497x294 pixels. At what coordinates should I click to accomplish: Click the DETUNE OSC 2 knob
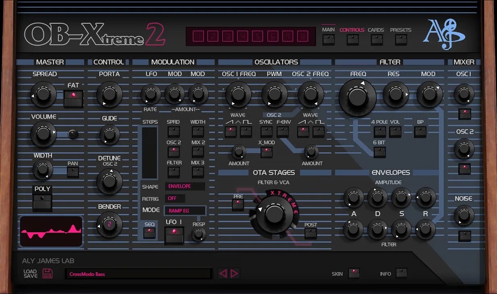click(109, 182)
